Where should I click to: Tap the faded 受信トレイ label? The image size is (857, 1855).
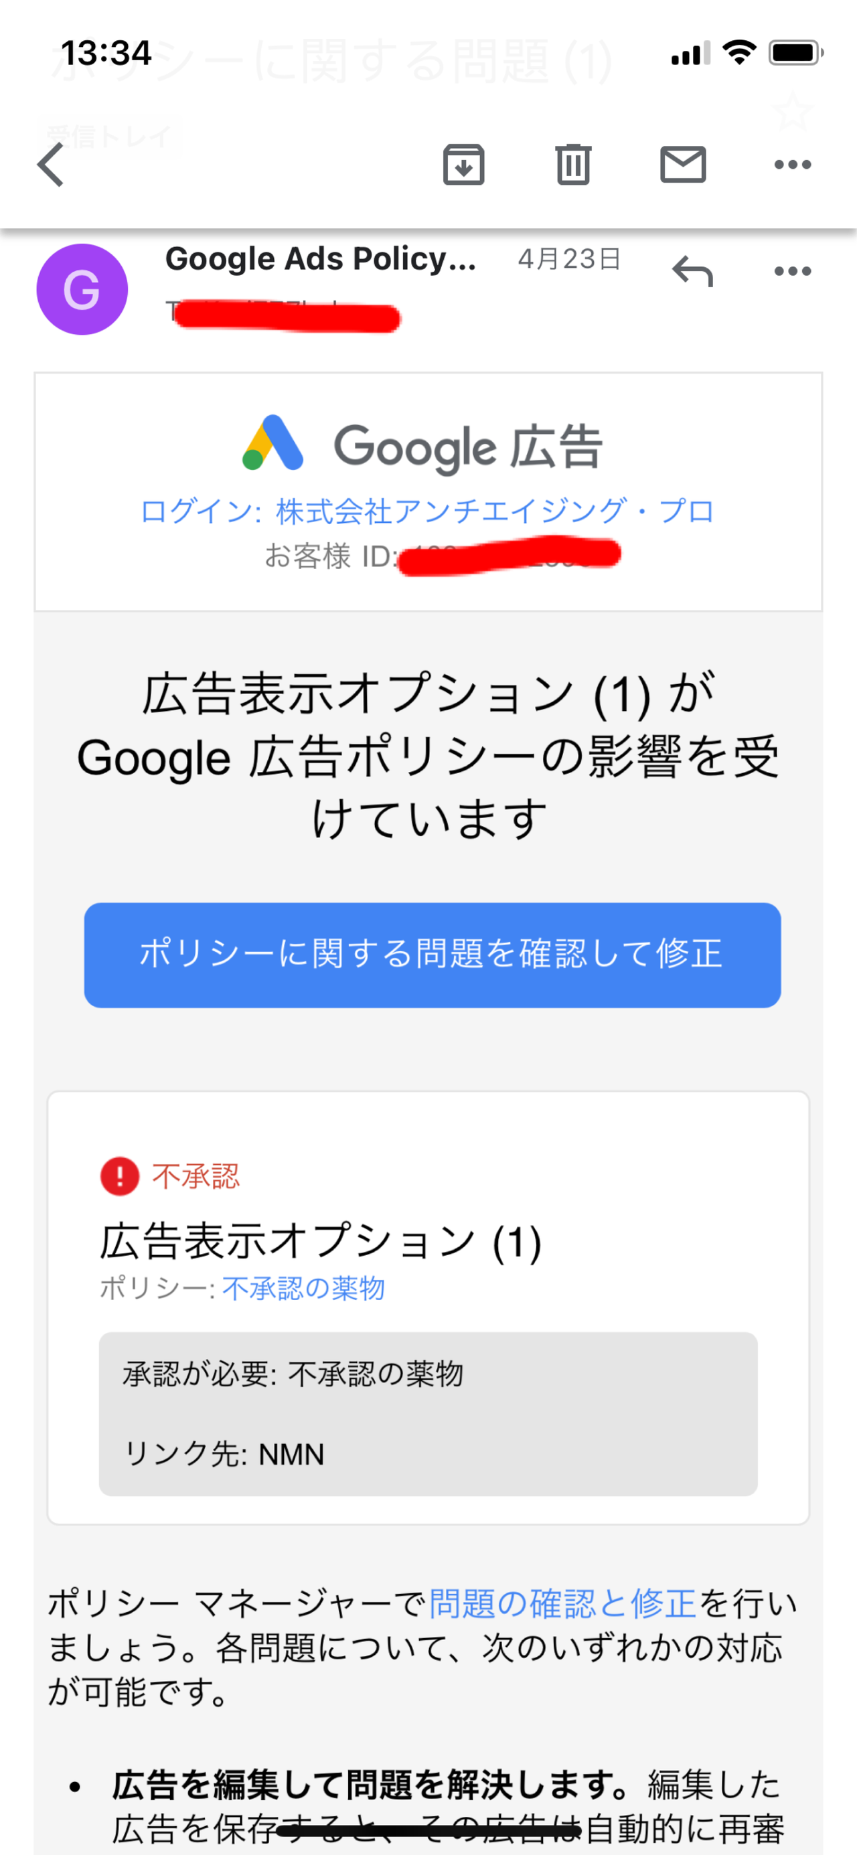pos(109,136)
